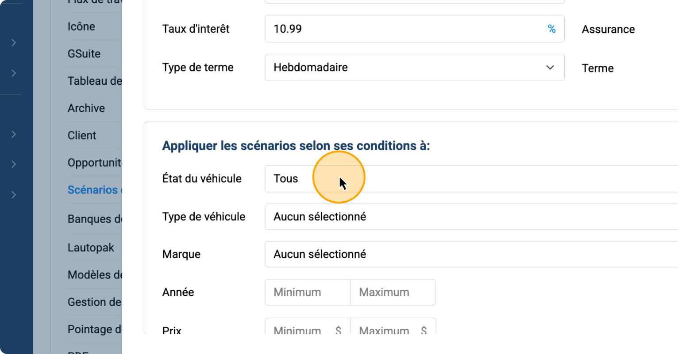Select Icône in the settings menu

81,26
